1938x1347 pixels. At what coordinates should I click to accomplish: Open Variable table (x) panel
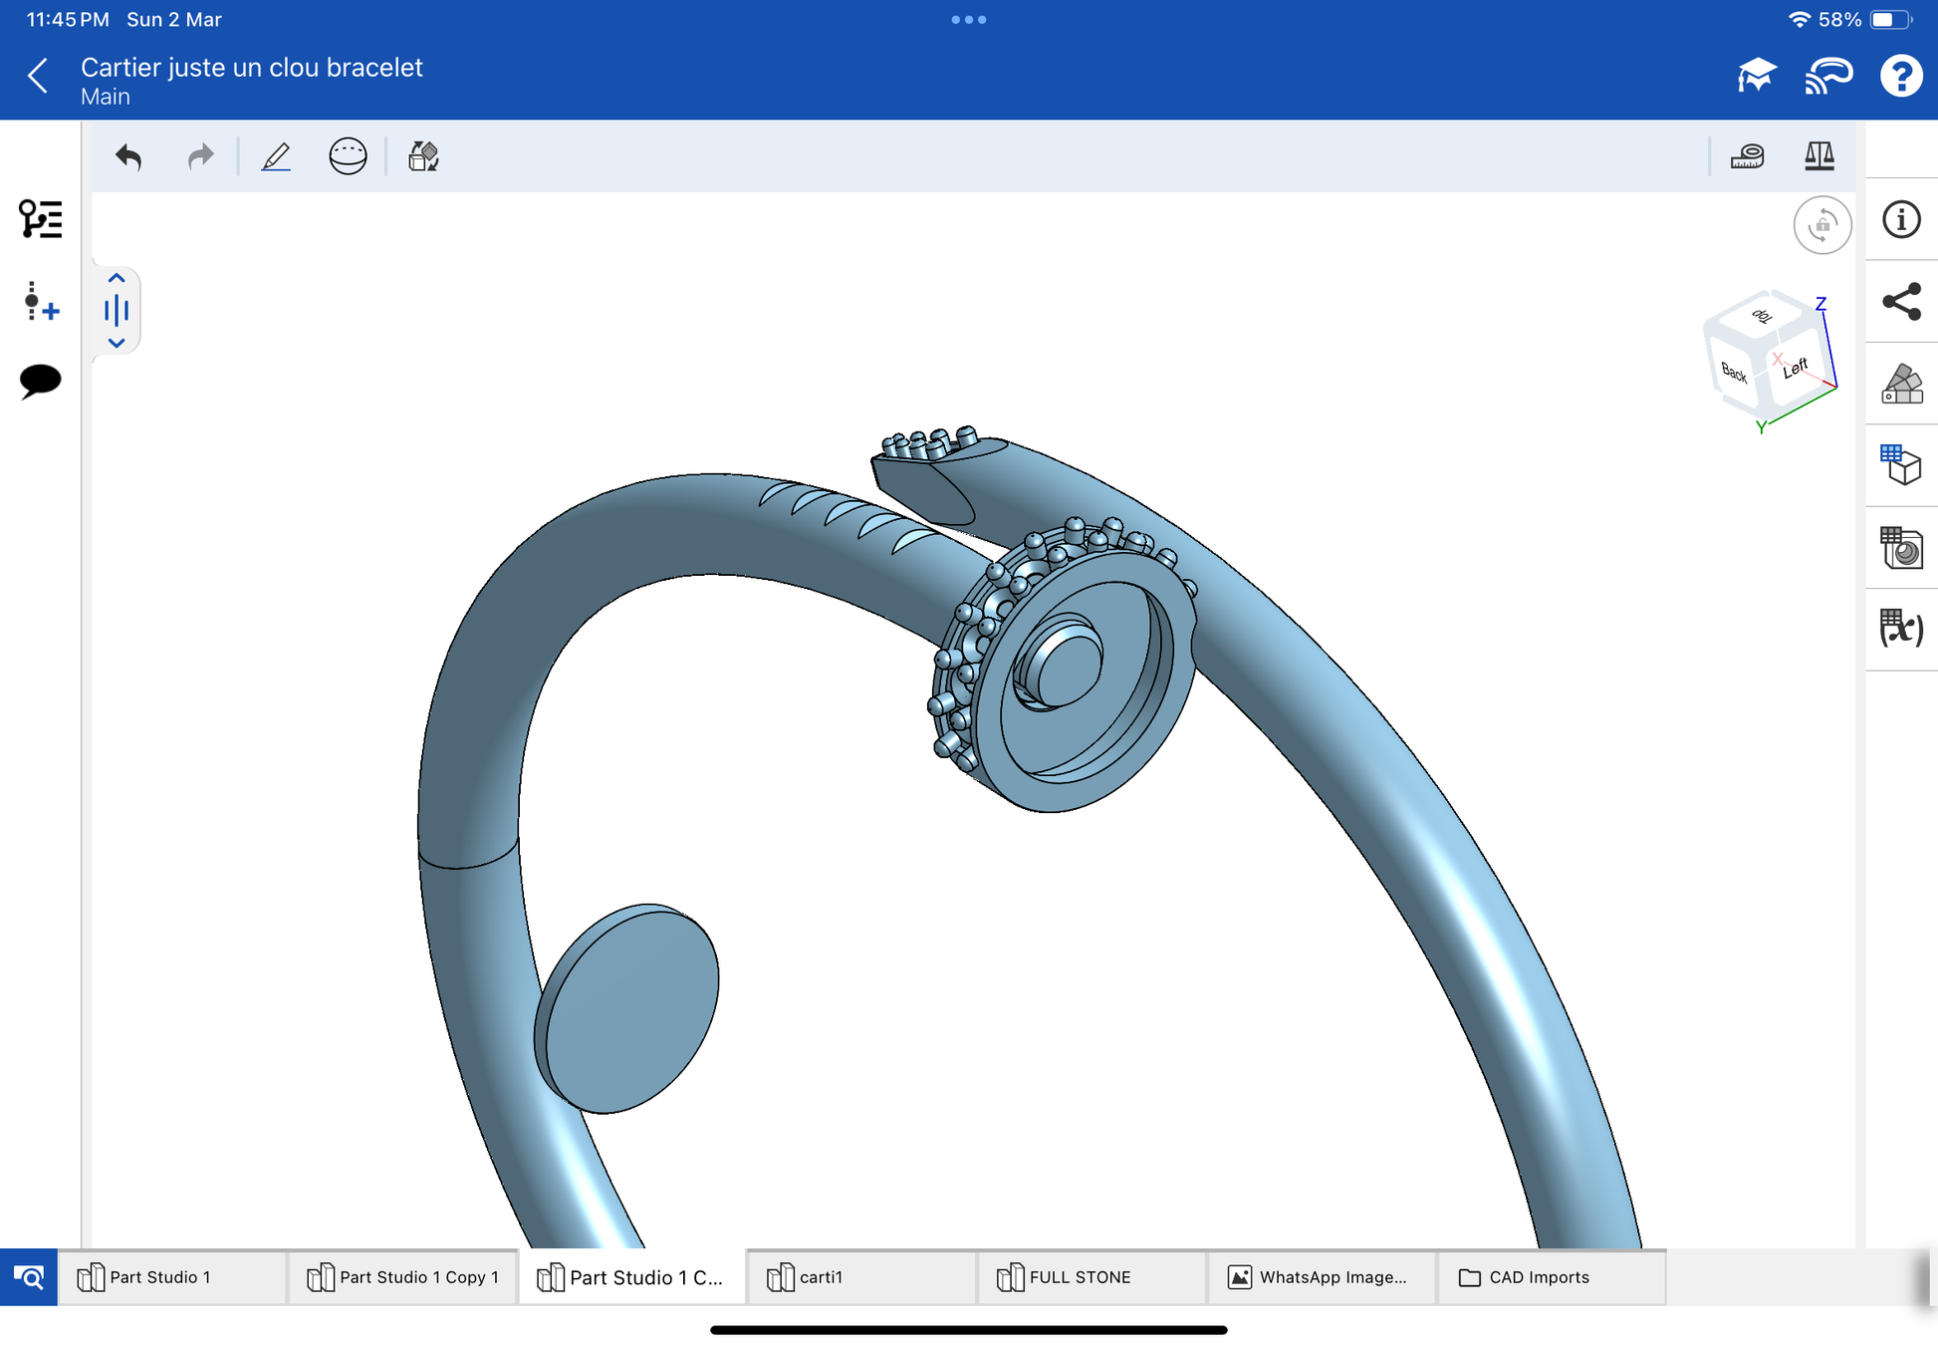pyautogui.click(x=1901, y=629)
